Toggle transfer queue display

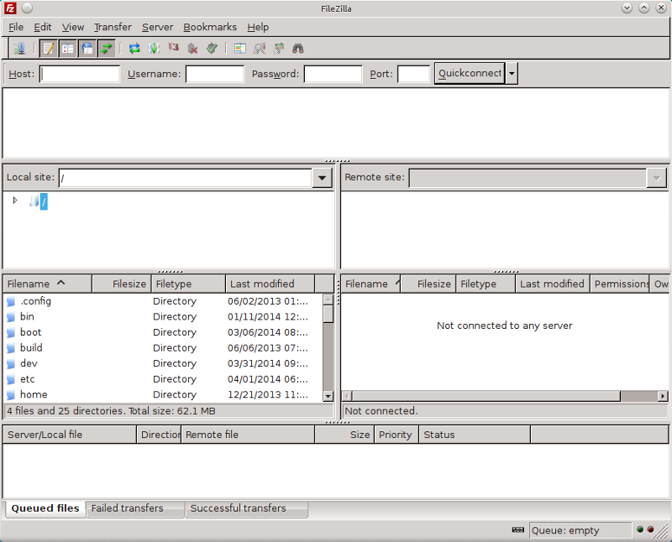[107, 49]
